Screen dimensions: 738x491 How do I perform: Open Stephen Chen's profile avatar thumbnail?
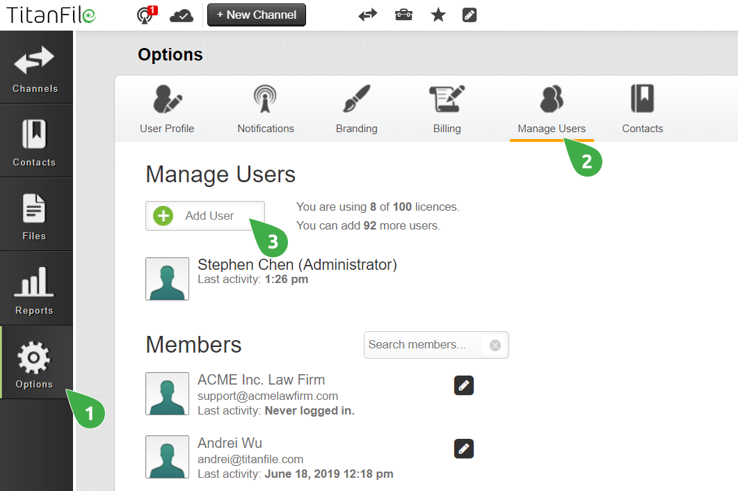(x=167, y=278)
